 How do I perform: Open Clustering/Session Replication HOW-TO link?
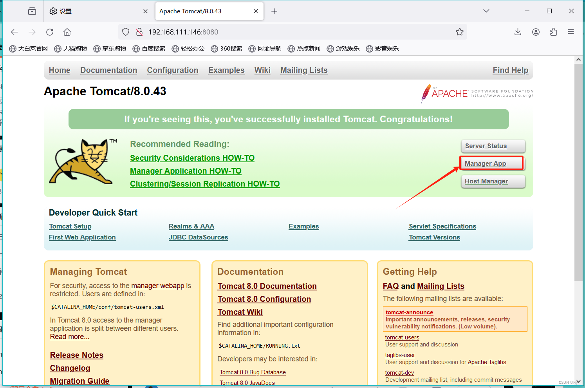205,184
